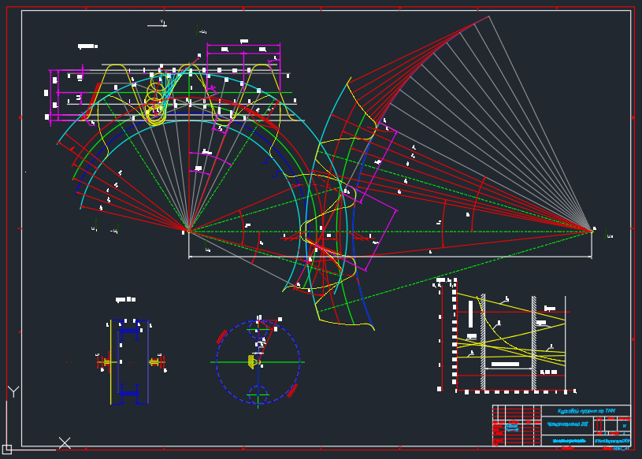Select the yellow shaft flange left of section view

[104, 362]
